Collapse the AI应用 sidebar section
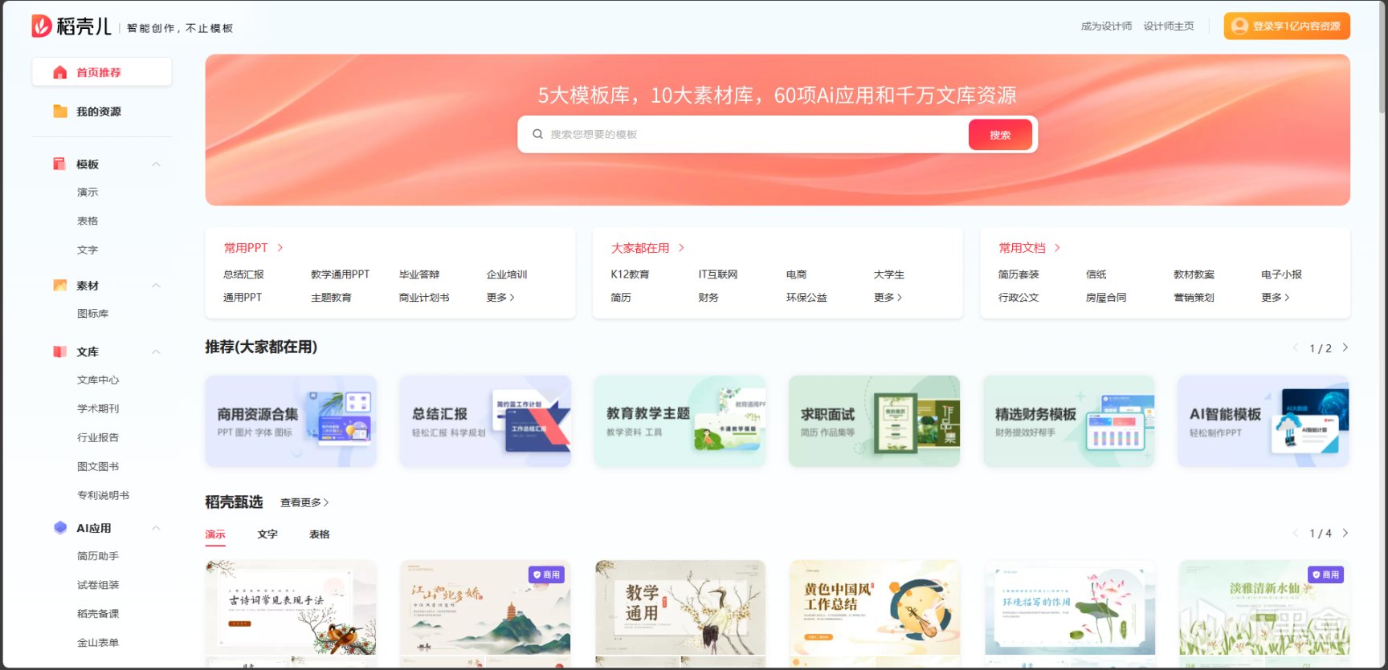 tap(156, 528)
